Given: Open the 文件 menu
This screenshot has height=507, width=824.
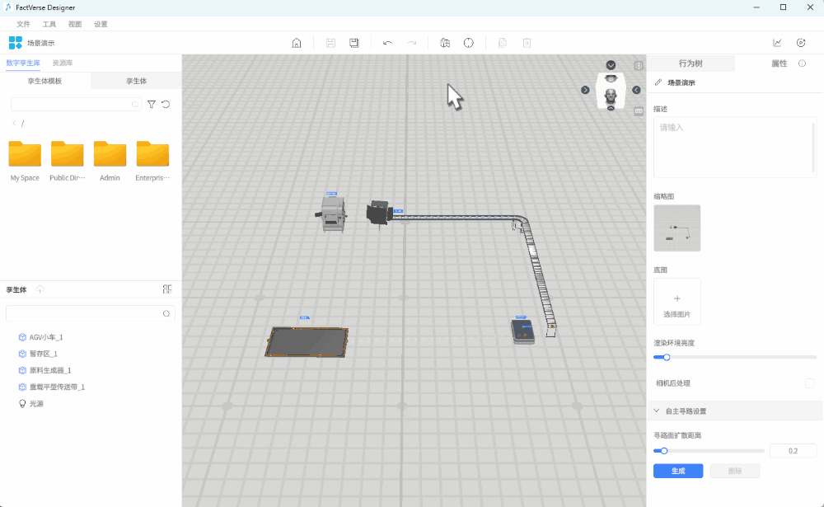Looking at the screenshot, I should tap(23, 24).
